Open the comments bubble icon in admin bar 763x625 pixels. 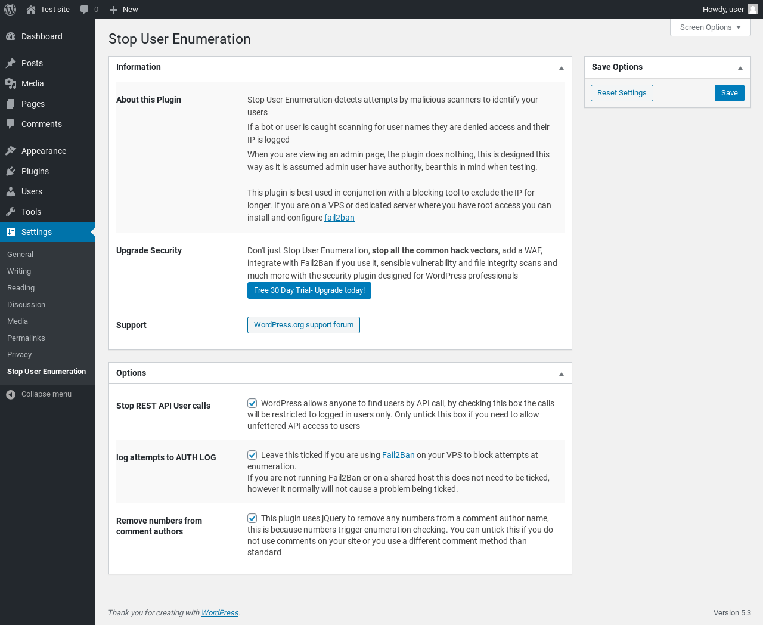click(x=85, y=10)
